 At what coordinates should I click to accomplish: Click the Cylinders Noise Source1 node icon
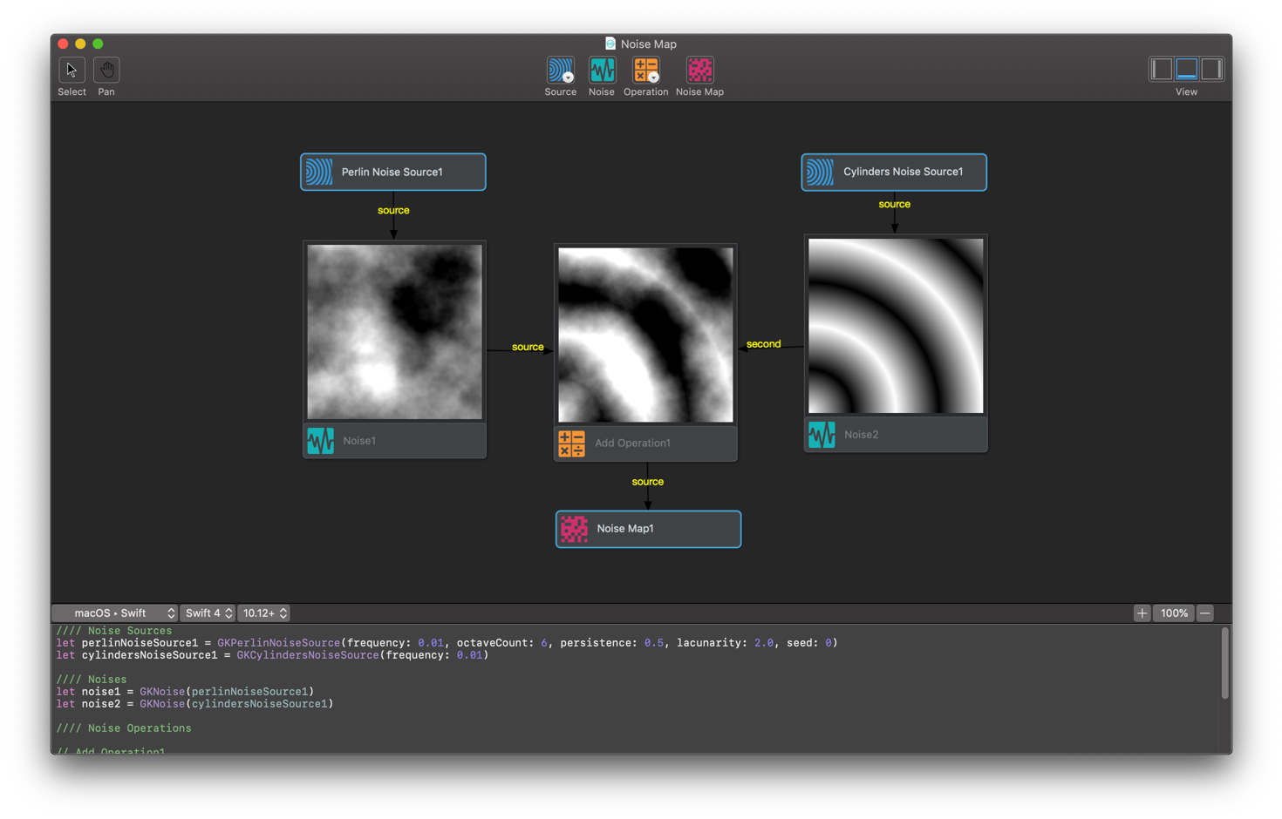(x=820, y=172)
